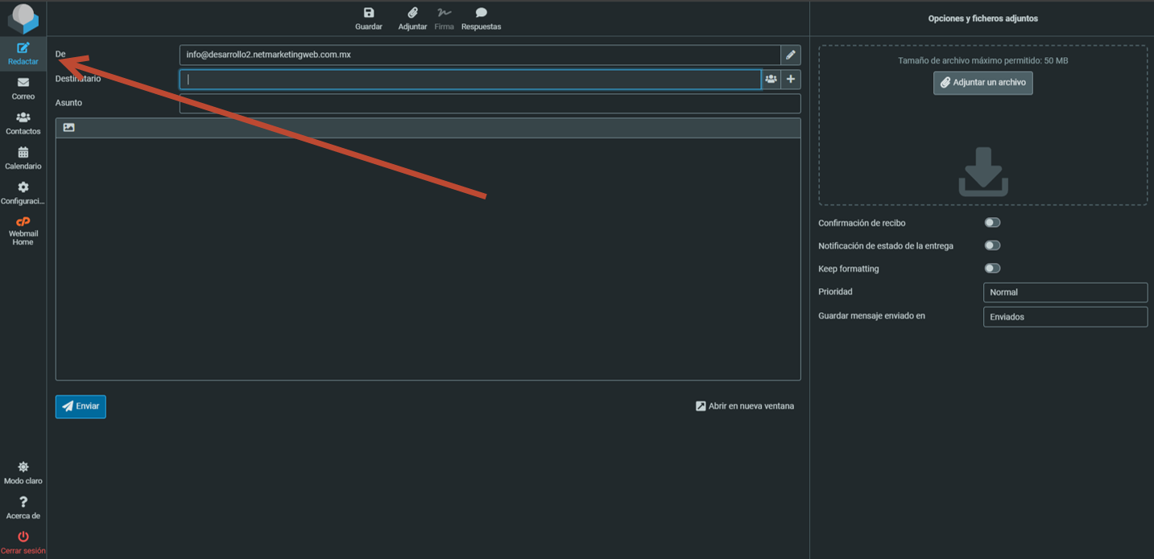Open the De sender address dropdown
This screenshot has height=559, width=1154.
pos(479,55)
